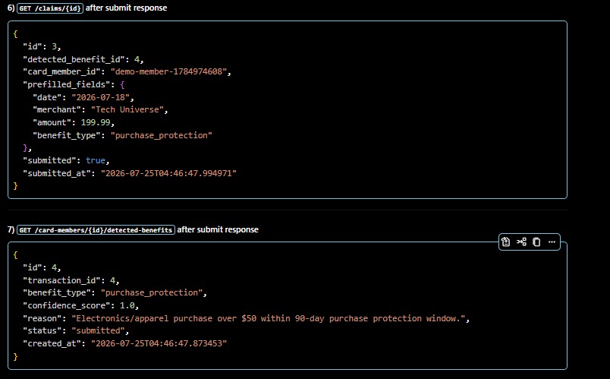Copy code block 7 with the copy icon
Viewport: 610px width, 379px height.
(x=536, y=242)
